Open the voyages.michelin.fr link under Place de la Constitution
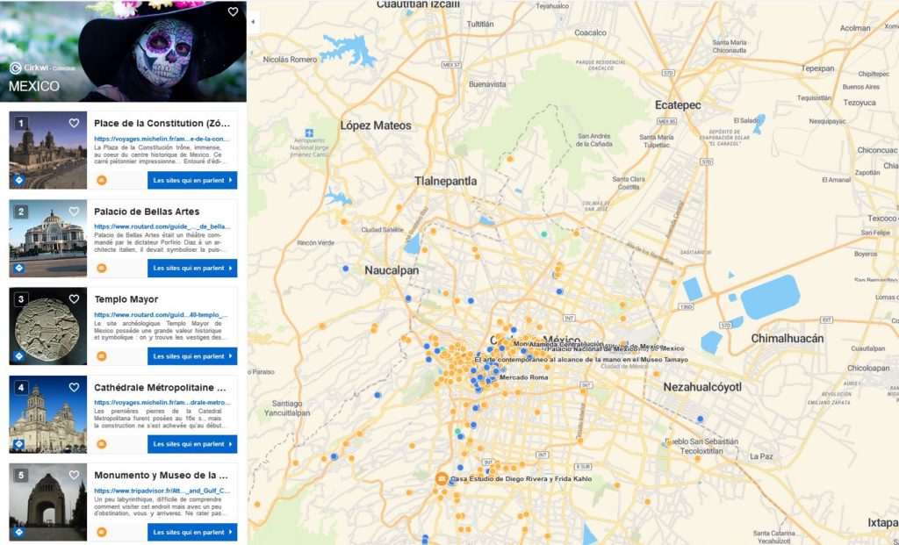 click(x=162, y=139)
